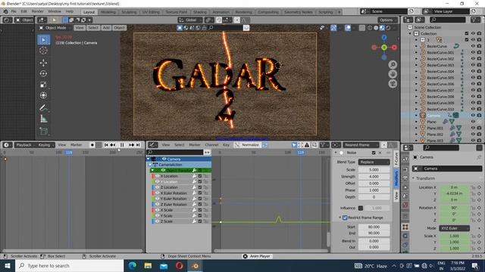Toggle Z Scale channel checkbox

(200, 221)
